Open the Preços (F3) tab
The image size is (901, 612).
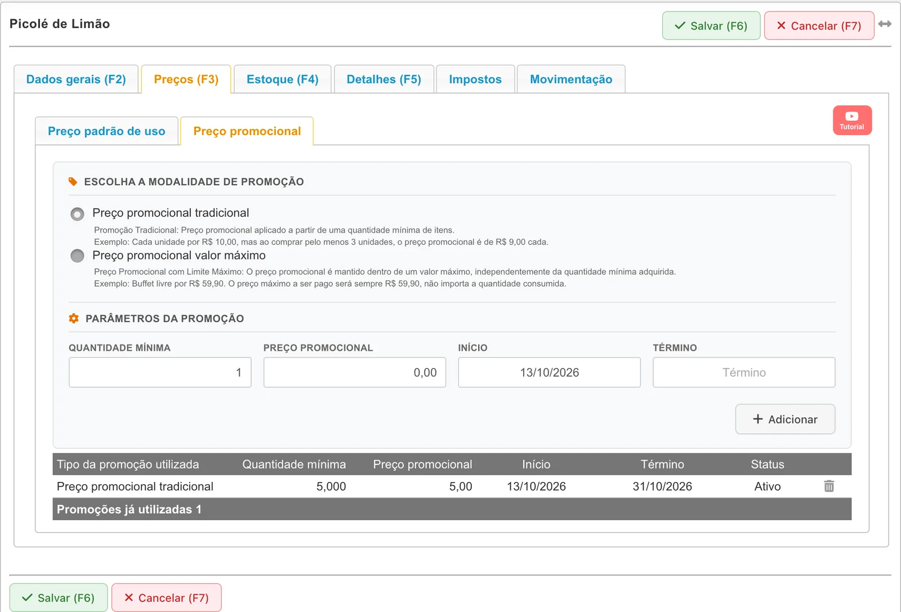point(186,79)
